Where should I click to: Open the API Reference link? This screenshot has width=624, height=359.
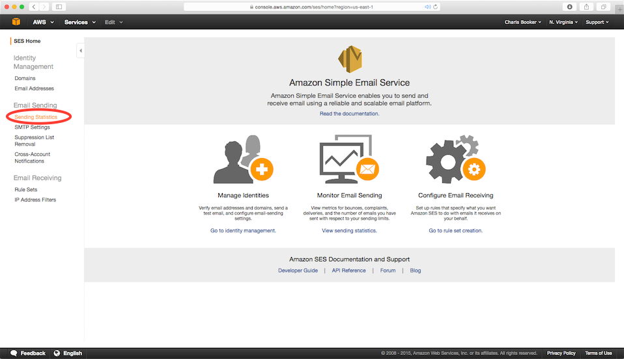point(348,271)
